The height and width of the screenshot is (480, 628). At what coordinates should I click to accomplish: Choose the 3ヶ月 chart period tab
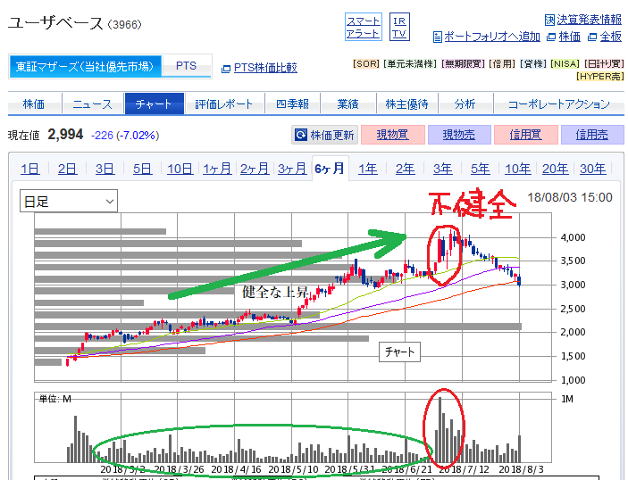click(x=292, y=169)
